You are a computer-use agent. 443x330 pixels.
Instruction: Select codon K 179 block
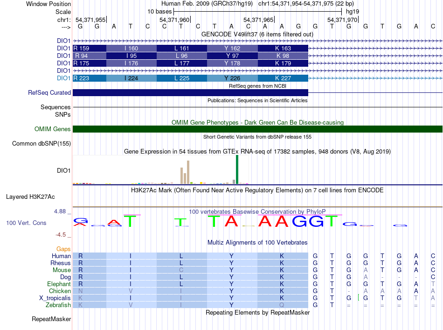pyautogui.click(x=283, y=63)
